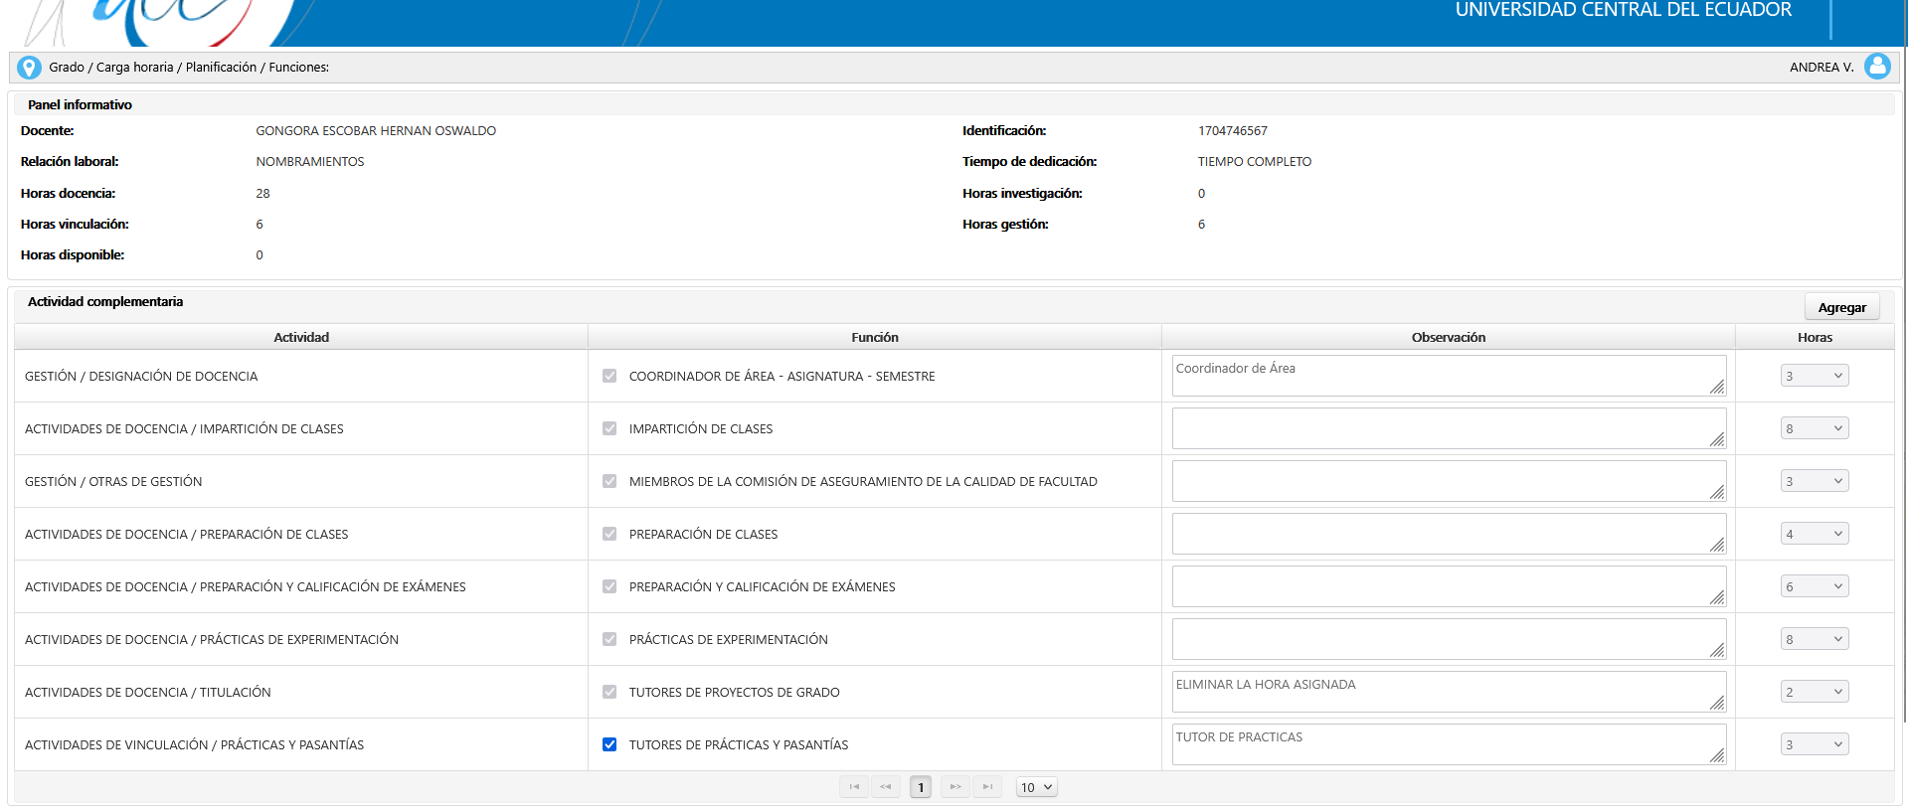Click the Agregar button

tap(1841, 307)
